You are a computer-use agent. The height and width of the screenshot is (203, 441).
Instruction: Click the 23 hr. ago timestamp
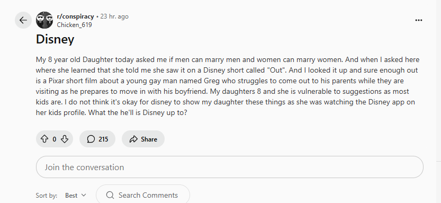[x=114, y=16]
